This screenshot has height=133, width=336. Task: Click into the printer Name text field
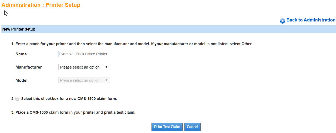point(84,54)
